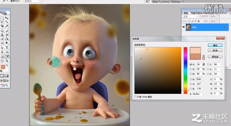Select the Eraser tool
231x126 pixels.
click(2, 39)
